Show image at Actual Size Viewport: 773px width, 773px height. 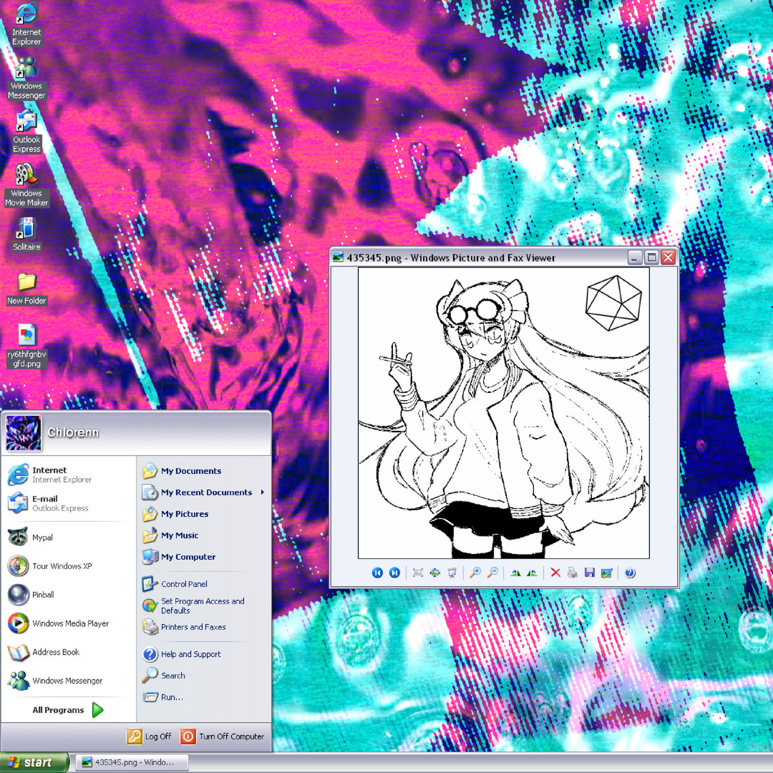[x=435, y=573]
